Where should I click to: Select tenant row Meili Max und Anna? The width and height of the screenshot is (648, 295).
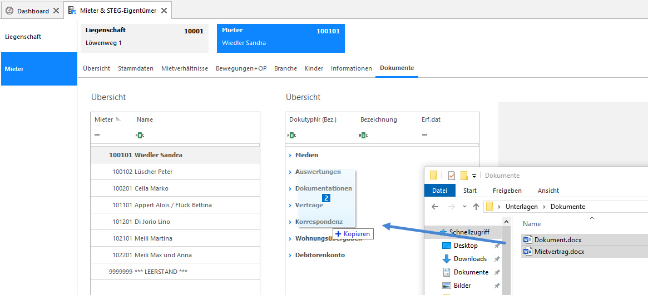coord(175,255)
